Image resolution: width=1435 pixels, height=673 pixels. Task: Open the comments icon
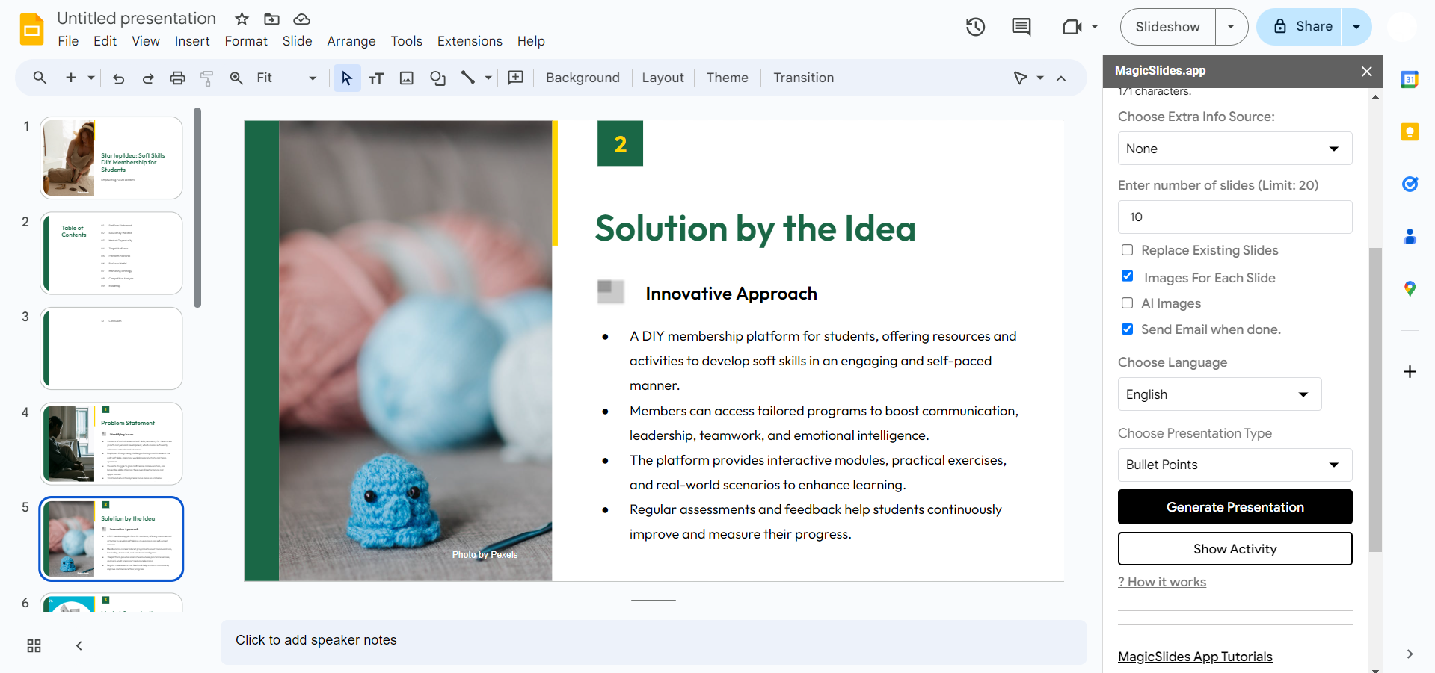pyautogui.click(x=1021, y=28)
